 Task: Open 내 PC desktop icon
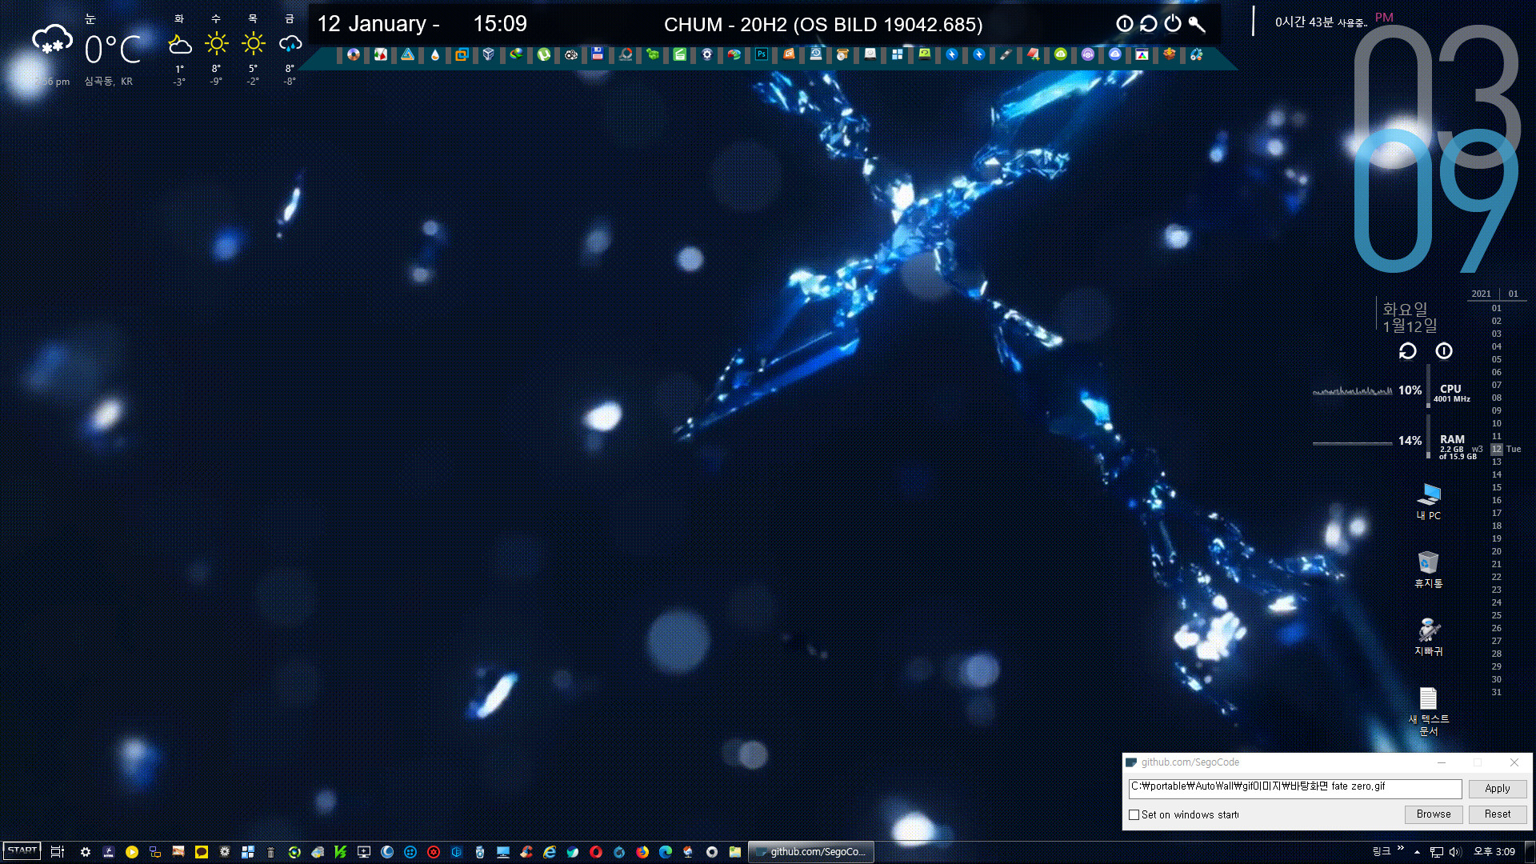pyautogui.click(x=1429, y=502)
